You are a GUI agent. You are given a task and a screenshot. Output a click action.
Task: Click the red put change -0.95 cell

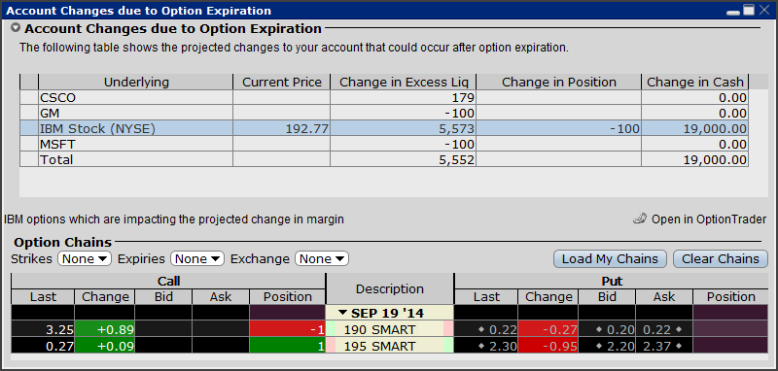[548, 346]
